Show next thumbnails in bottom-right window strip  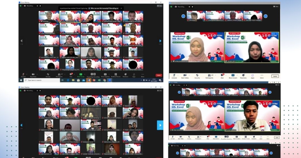point(271,153)
